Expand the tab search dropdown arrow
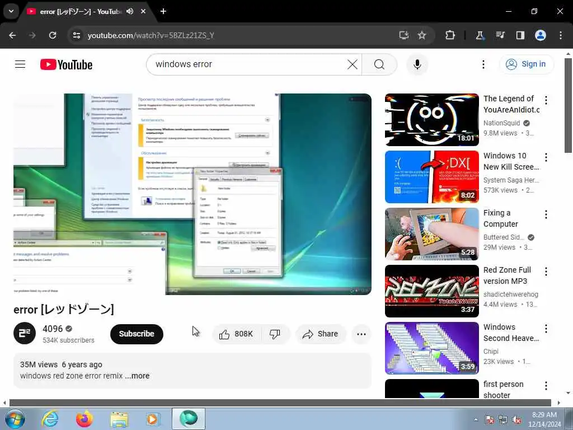The height and width of the screenshot is (430, 573). coord(11,11)
